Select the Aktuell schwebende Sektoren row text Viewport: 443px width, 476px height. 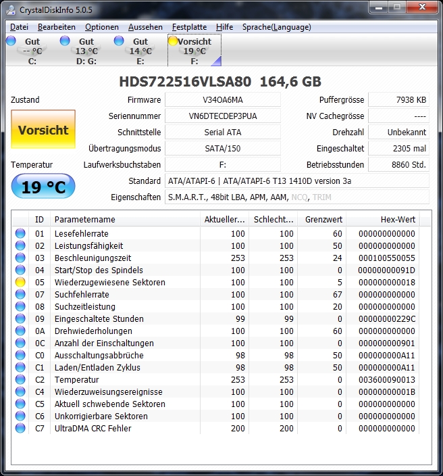tap(110, 404)
